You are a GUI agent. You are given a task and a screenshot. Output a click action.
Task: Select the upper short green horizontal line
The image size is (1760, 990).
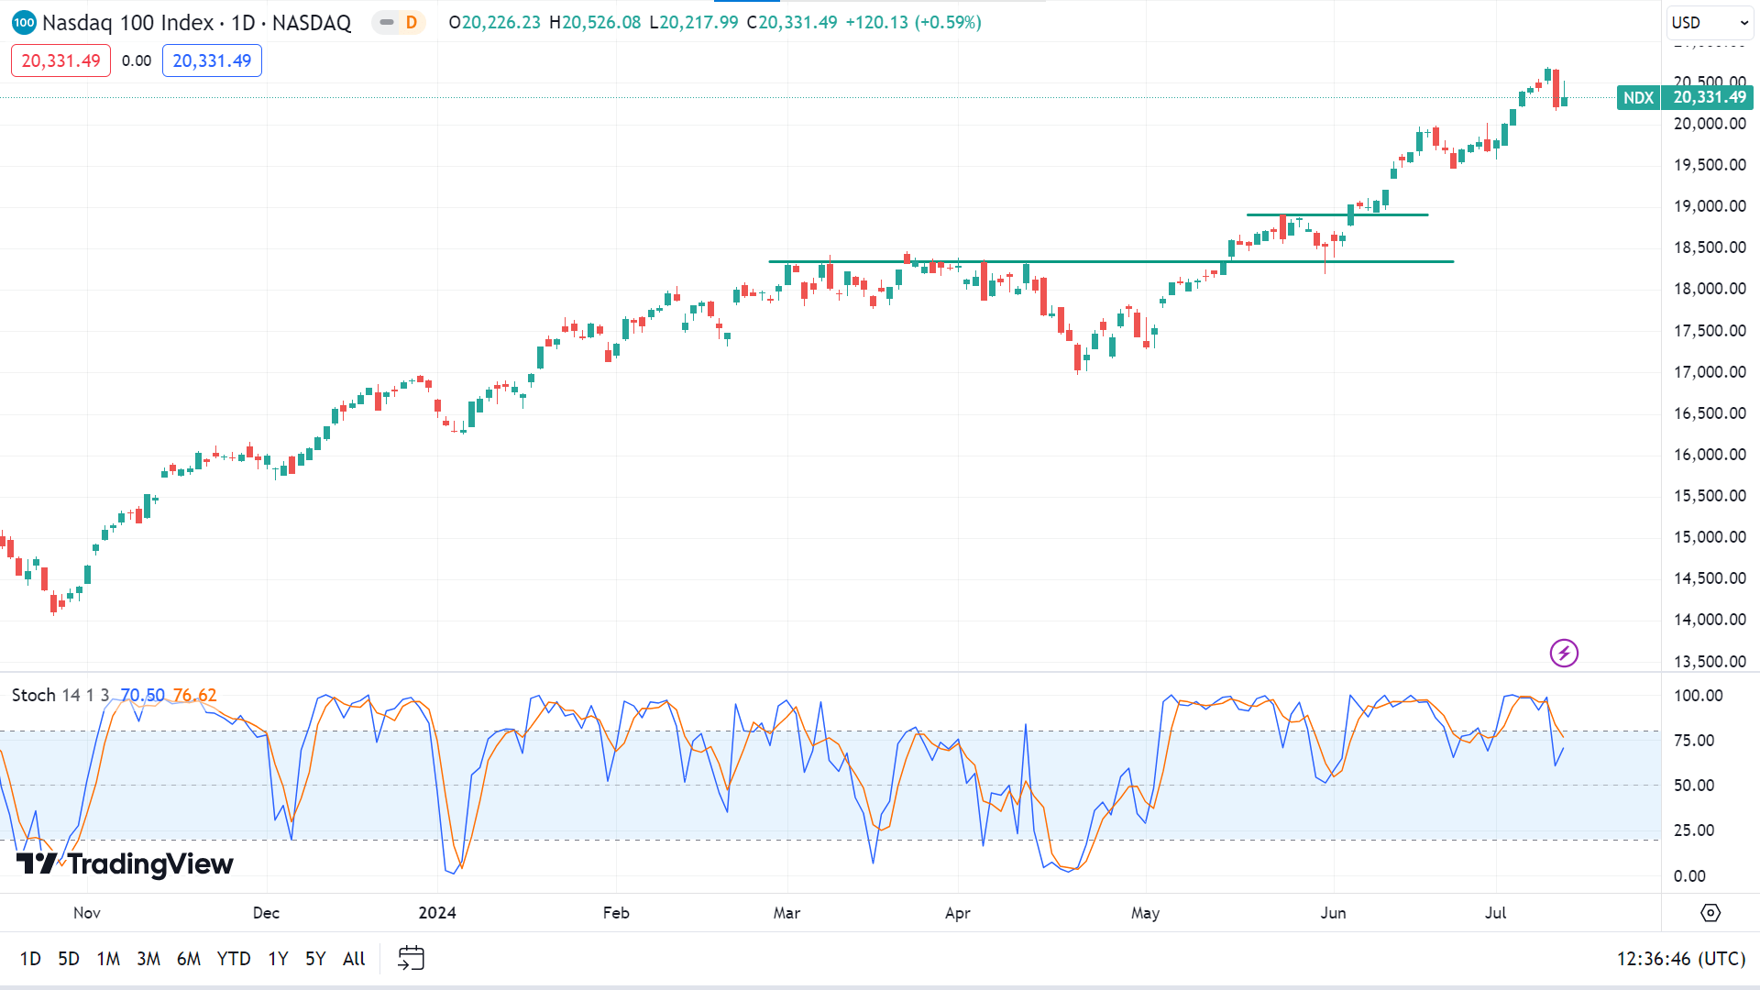tap(1337, 214)
